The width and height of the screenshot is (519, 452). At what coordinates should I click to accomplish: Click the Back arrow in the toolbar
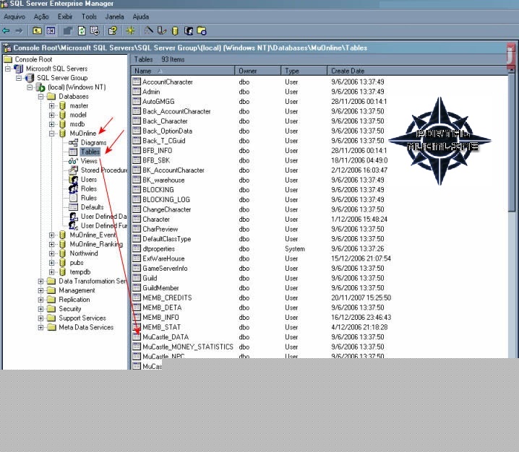tap(6, 30)
